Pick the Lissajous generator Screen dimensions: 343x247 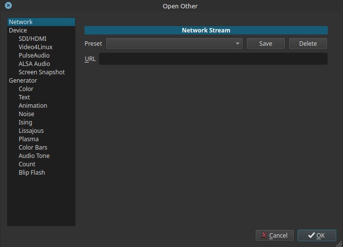pyautogui.click(x=31, y=131)
